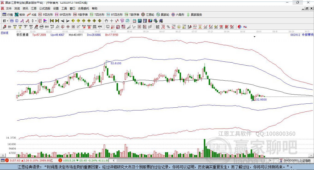Open the 板块 sector view
Viewport: 314px width, 170px height.
click(x=20, y=15)
